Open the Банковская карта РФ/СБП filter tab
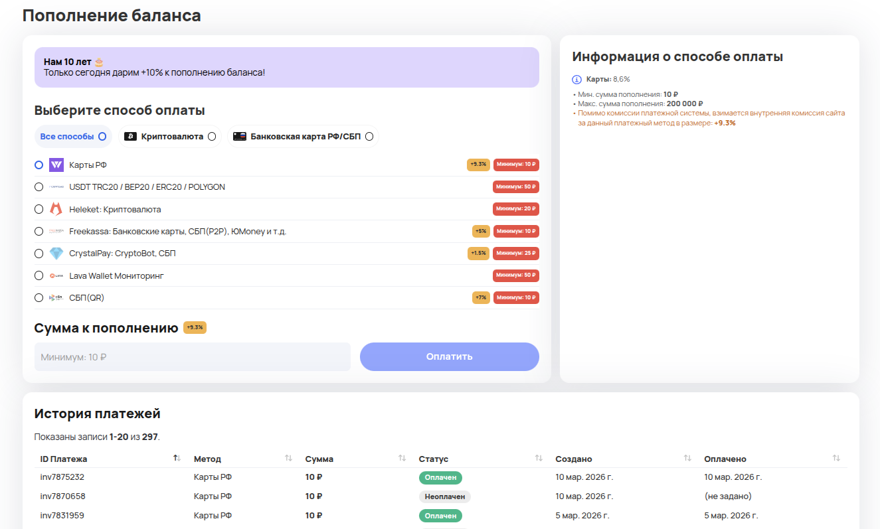Image resolution: width=880 pixels, height=529 pixels. (x=302, y=137)
